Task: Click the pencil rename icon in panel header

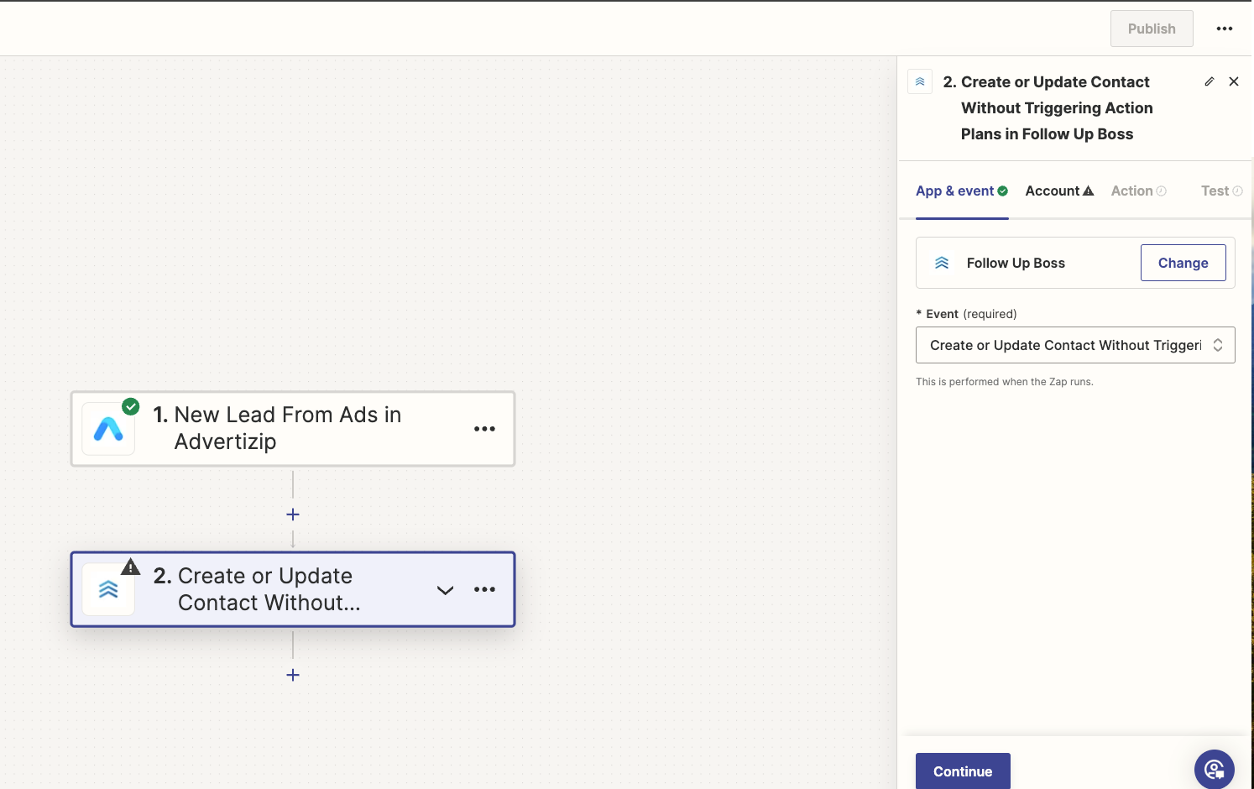Action: [x=1209, y=81]
